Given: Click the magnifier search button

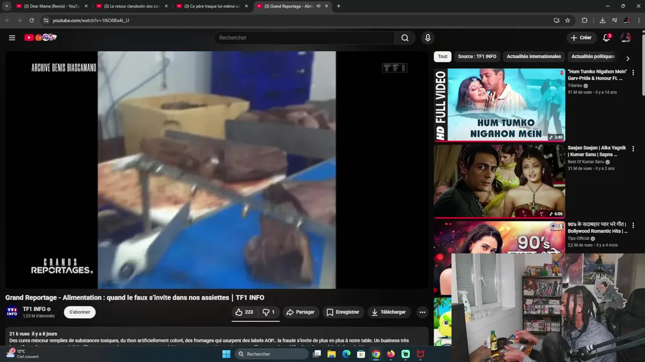Looking at the screenshot, I should (x=405, y=38).
